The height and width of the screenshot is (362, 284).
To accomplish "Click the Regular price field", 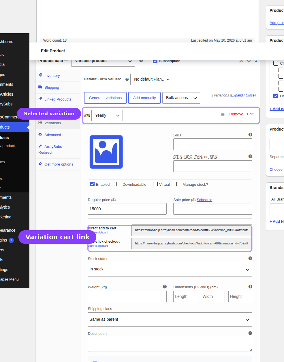I will pyautogui.click(x=127, y=209).
